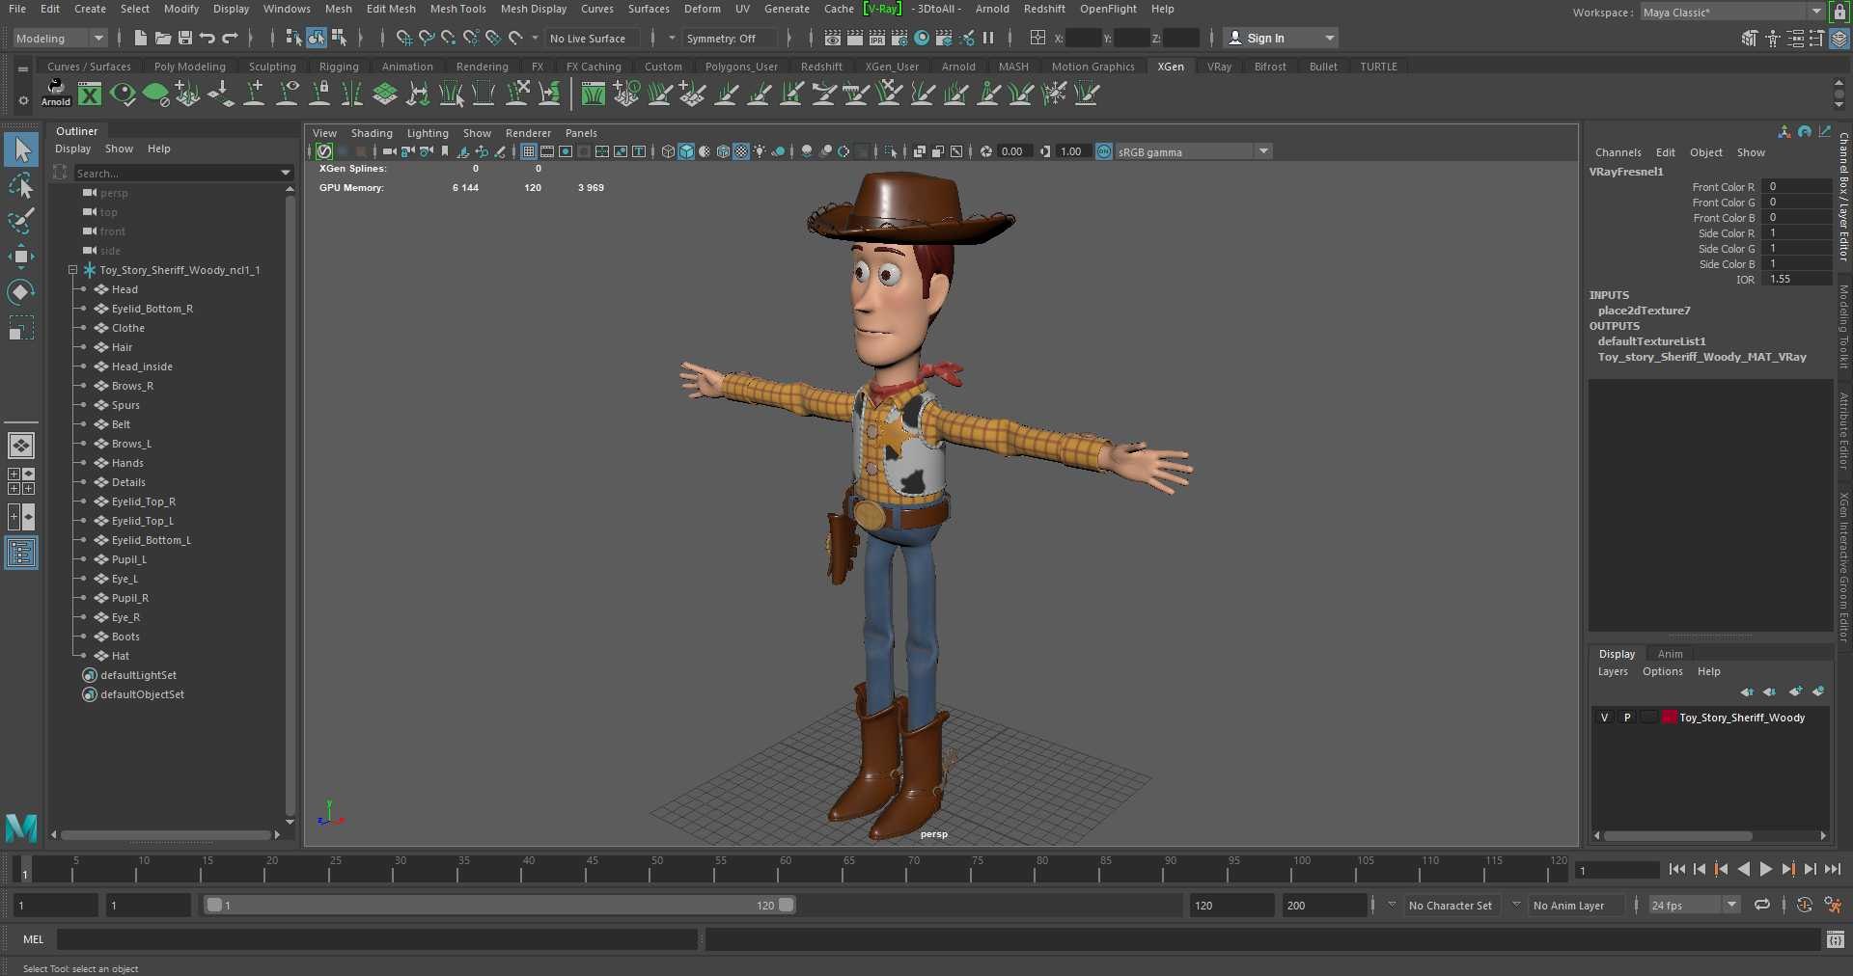The width and height of the screenshot is (1853, 976).
Task: Open the No Anim Layer dropdown arrow
Action: click(1516, 905)
